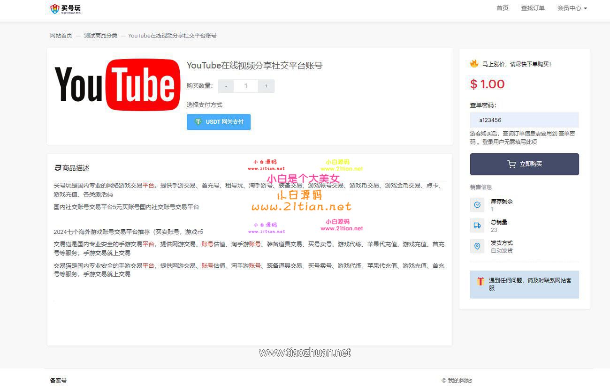
Task: Click the 立即购买 button
Action: 525,164
